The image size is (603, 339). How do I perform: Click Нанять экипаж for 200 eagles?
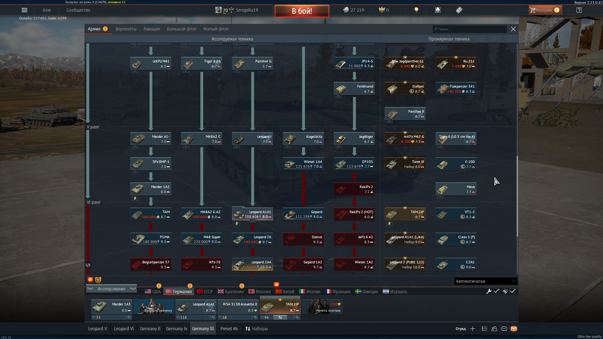[x=322, y=307]
